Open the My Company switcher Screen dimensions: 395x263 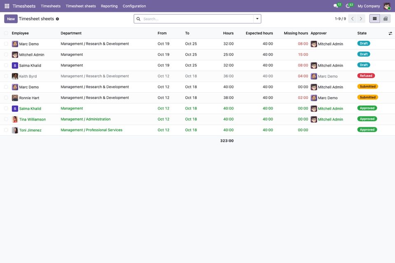click(x=369, y=6)
